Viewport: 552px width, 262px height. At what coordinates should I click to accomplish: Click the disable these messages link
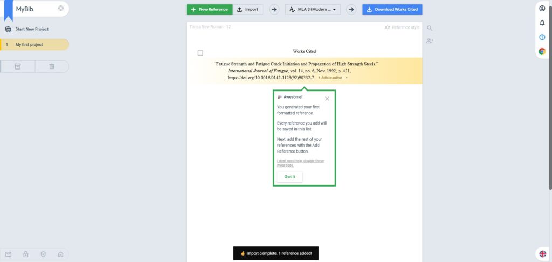coord(301,163)
